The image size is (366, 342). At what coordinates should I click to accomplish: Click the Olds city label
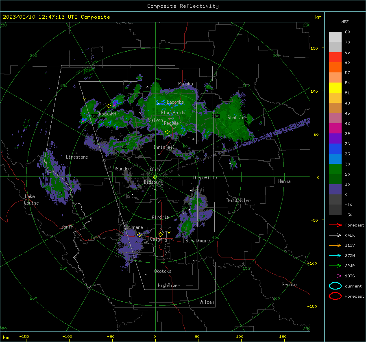tap(155, 170)
